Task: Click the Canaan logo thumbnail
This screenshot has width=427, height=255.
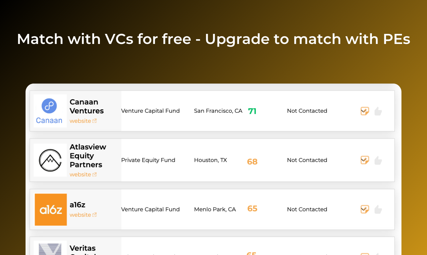Action: [x=50, y=111]
